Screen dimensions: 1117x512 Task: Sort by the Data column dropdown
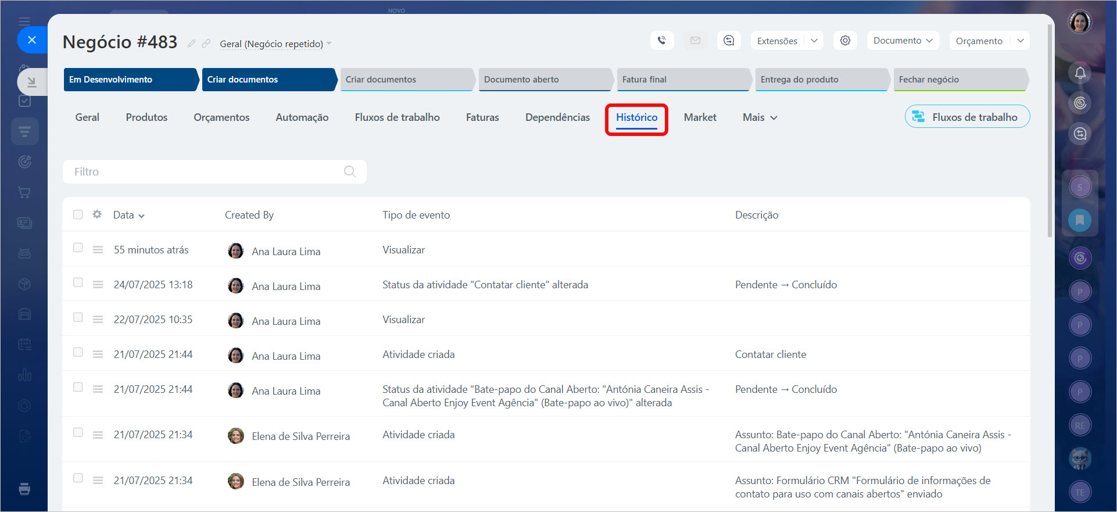[x=129, y=215]
